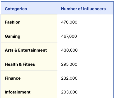Click the 470,000 value cell
Viewport: 115px width, 99px height.
point(85,21)
